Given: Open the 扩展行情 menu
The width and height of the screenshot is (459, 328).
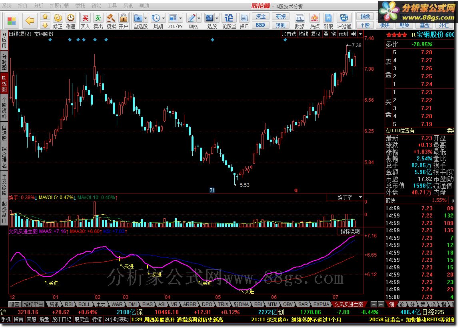Looking at the screenshot, I should point(60,6).
